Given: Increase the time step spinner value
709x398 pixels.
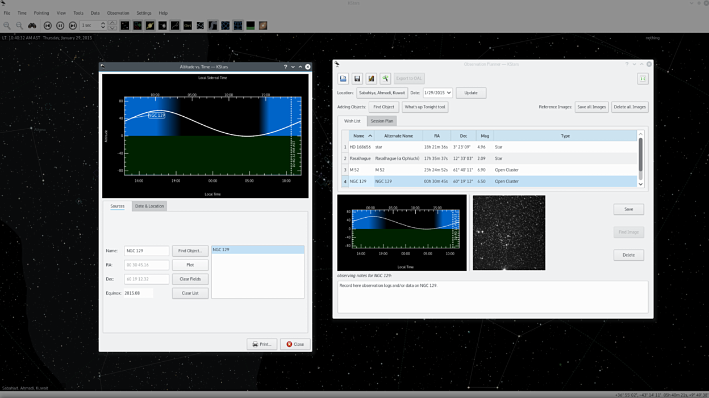Looking at the screenshot, I should (103, 23).
